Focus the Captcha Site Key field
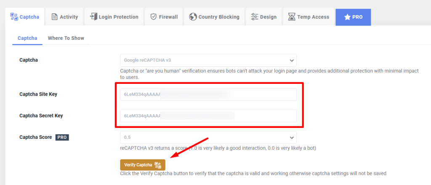 coord(208,94)
